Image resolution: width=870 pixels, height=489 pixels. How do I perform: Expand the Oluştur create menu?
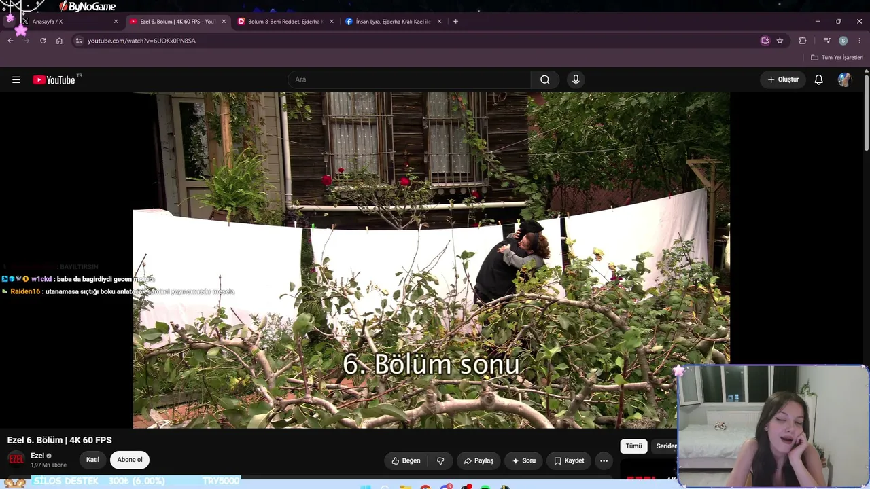pyautogui.click(x=783, y=79)
